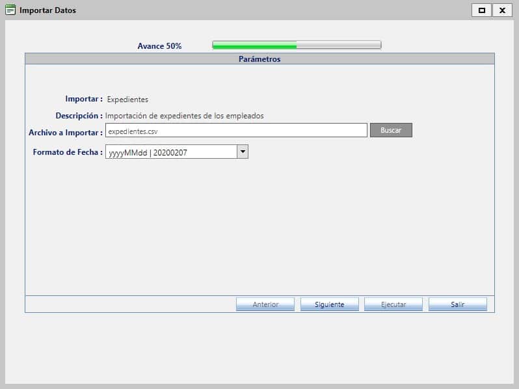Open the yyyyMMdd date format combo box
The image size is (519, 389).
[170, 152]
